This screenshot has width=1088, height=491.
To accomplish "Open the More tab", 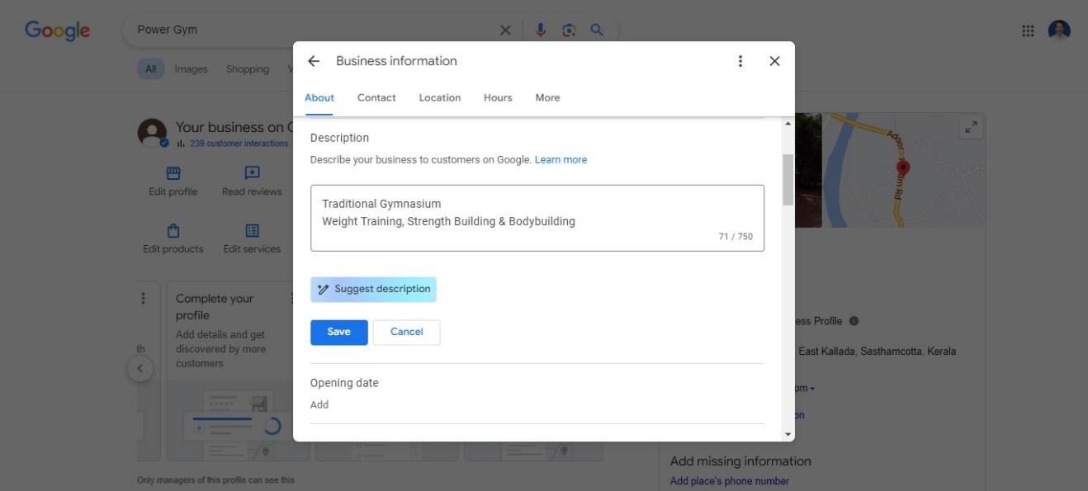I will coord(547,97).
